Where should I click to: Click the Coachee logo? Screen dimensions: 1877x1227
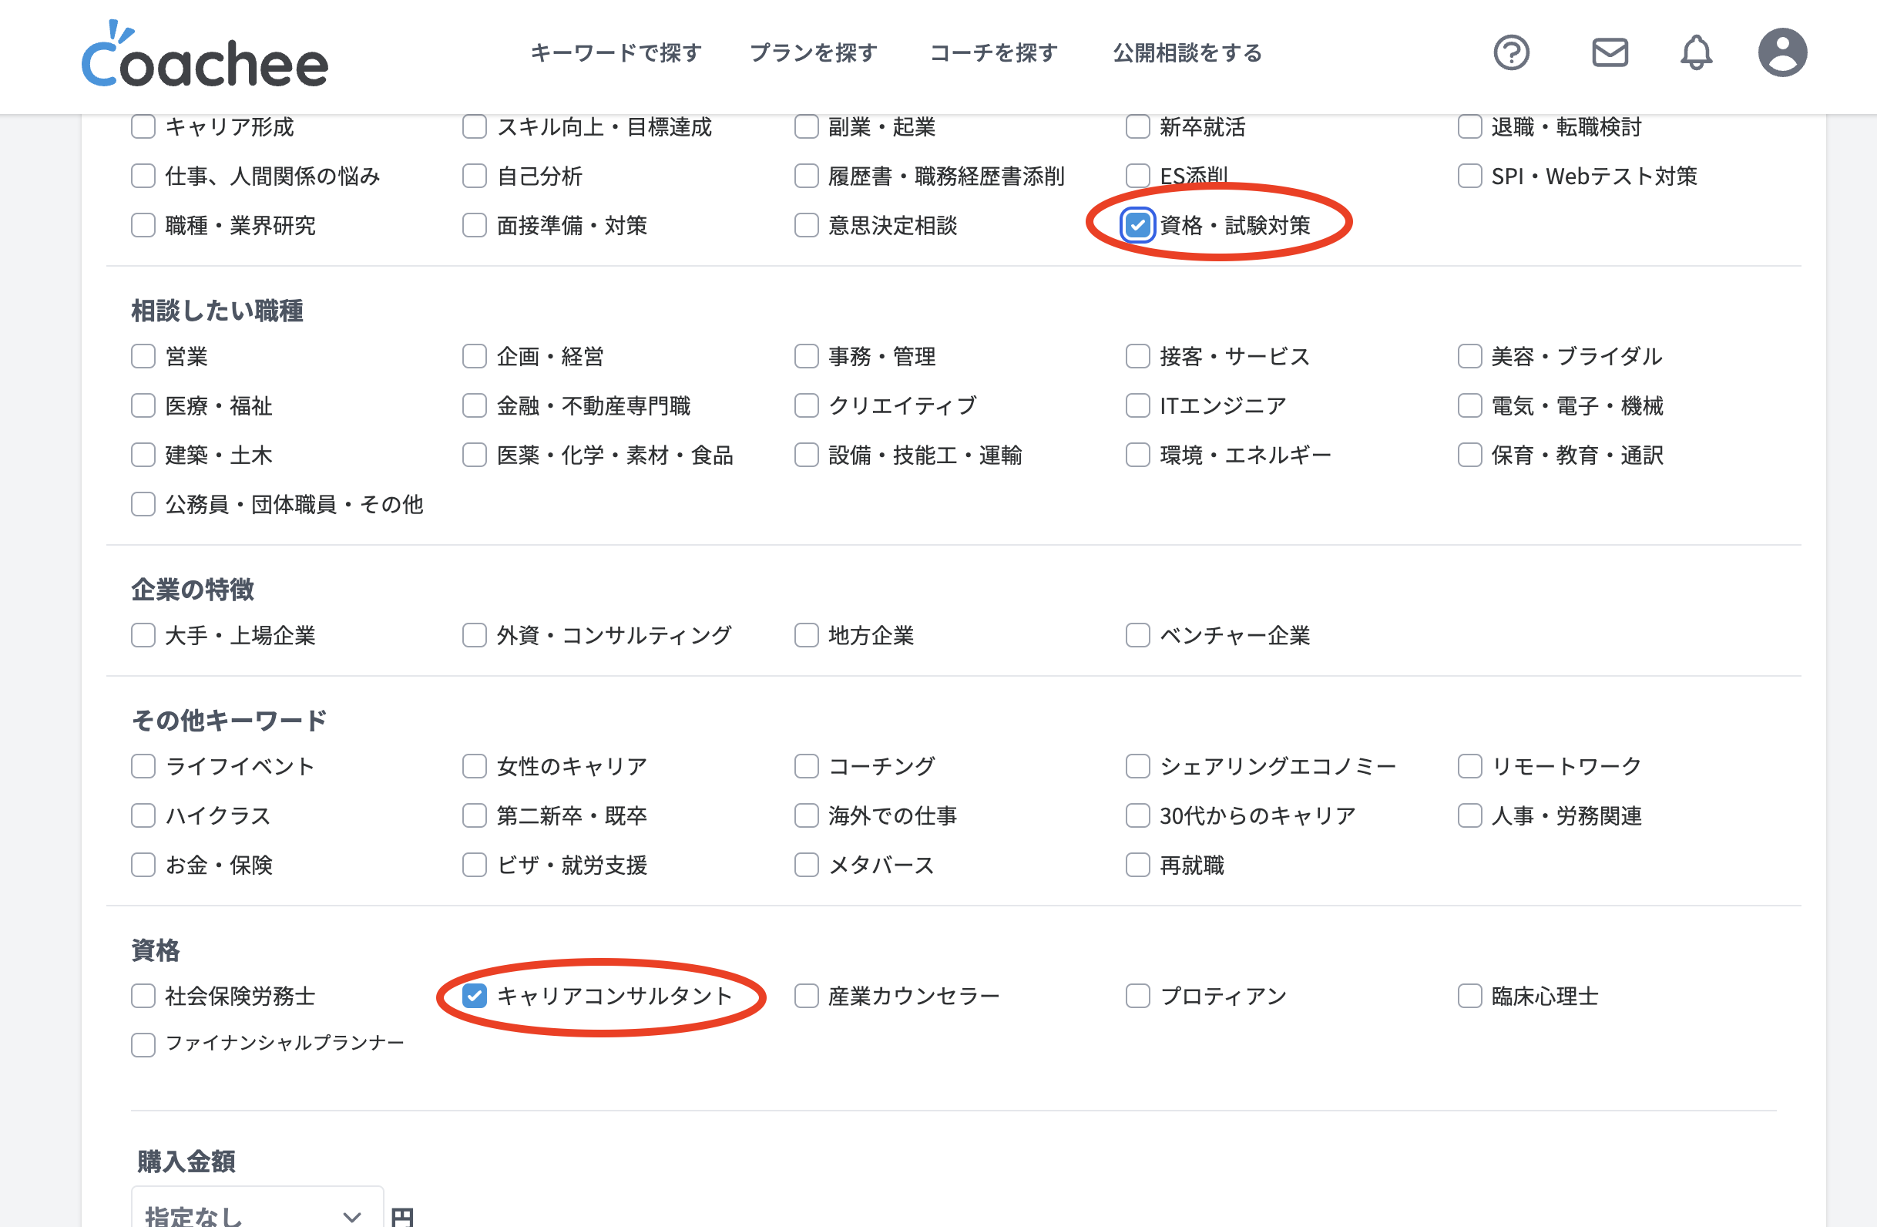click(205, 57)
